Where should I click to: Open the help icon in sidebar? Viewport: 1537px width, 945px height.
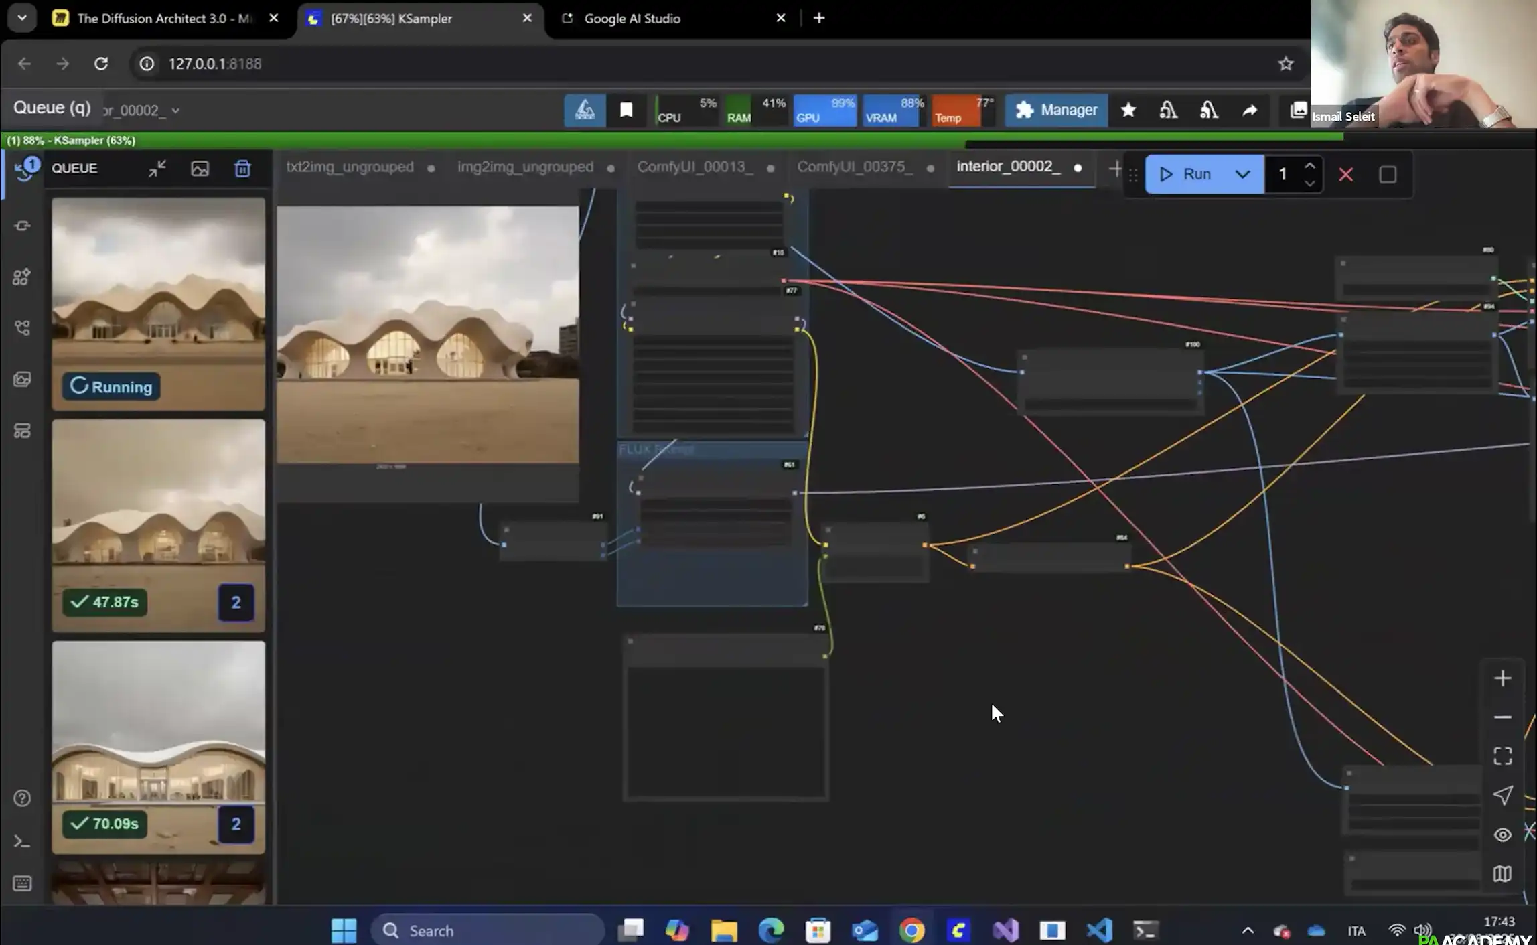point(22,798)
